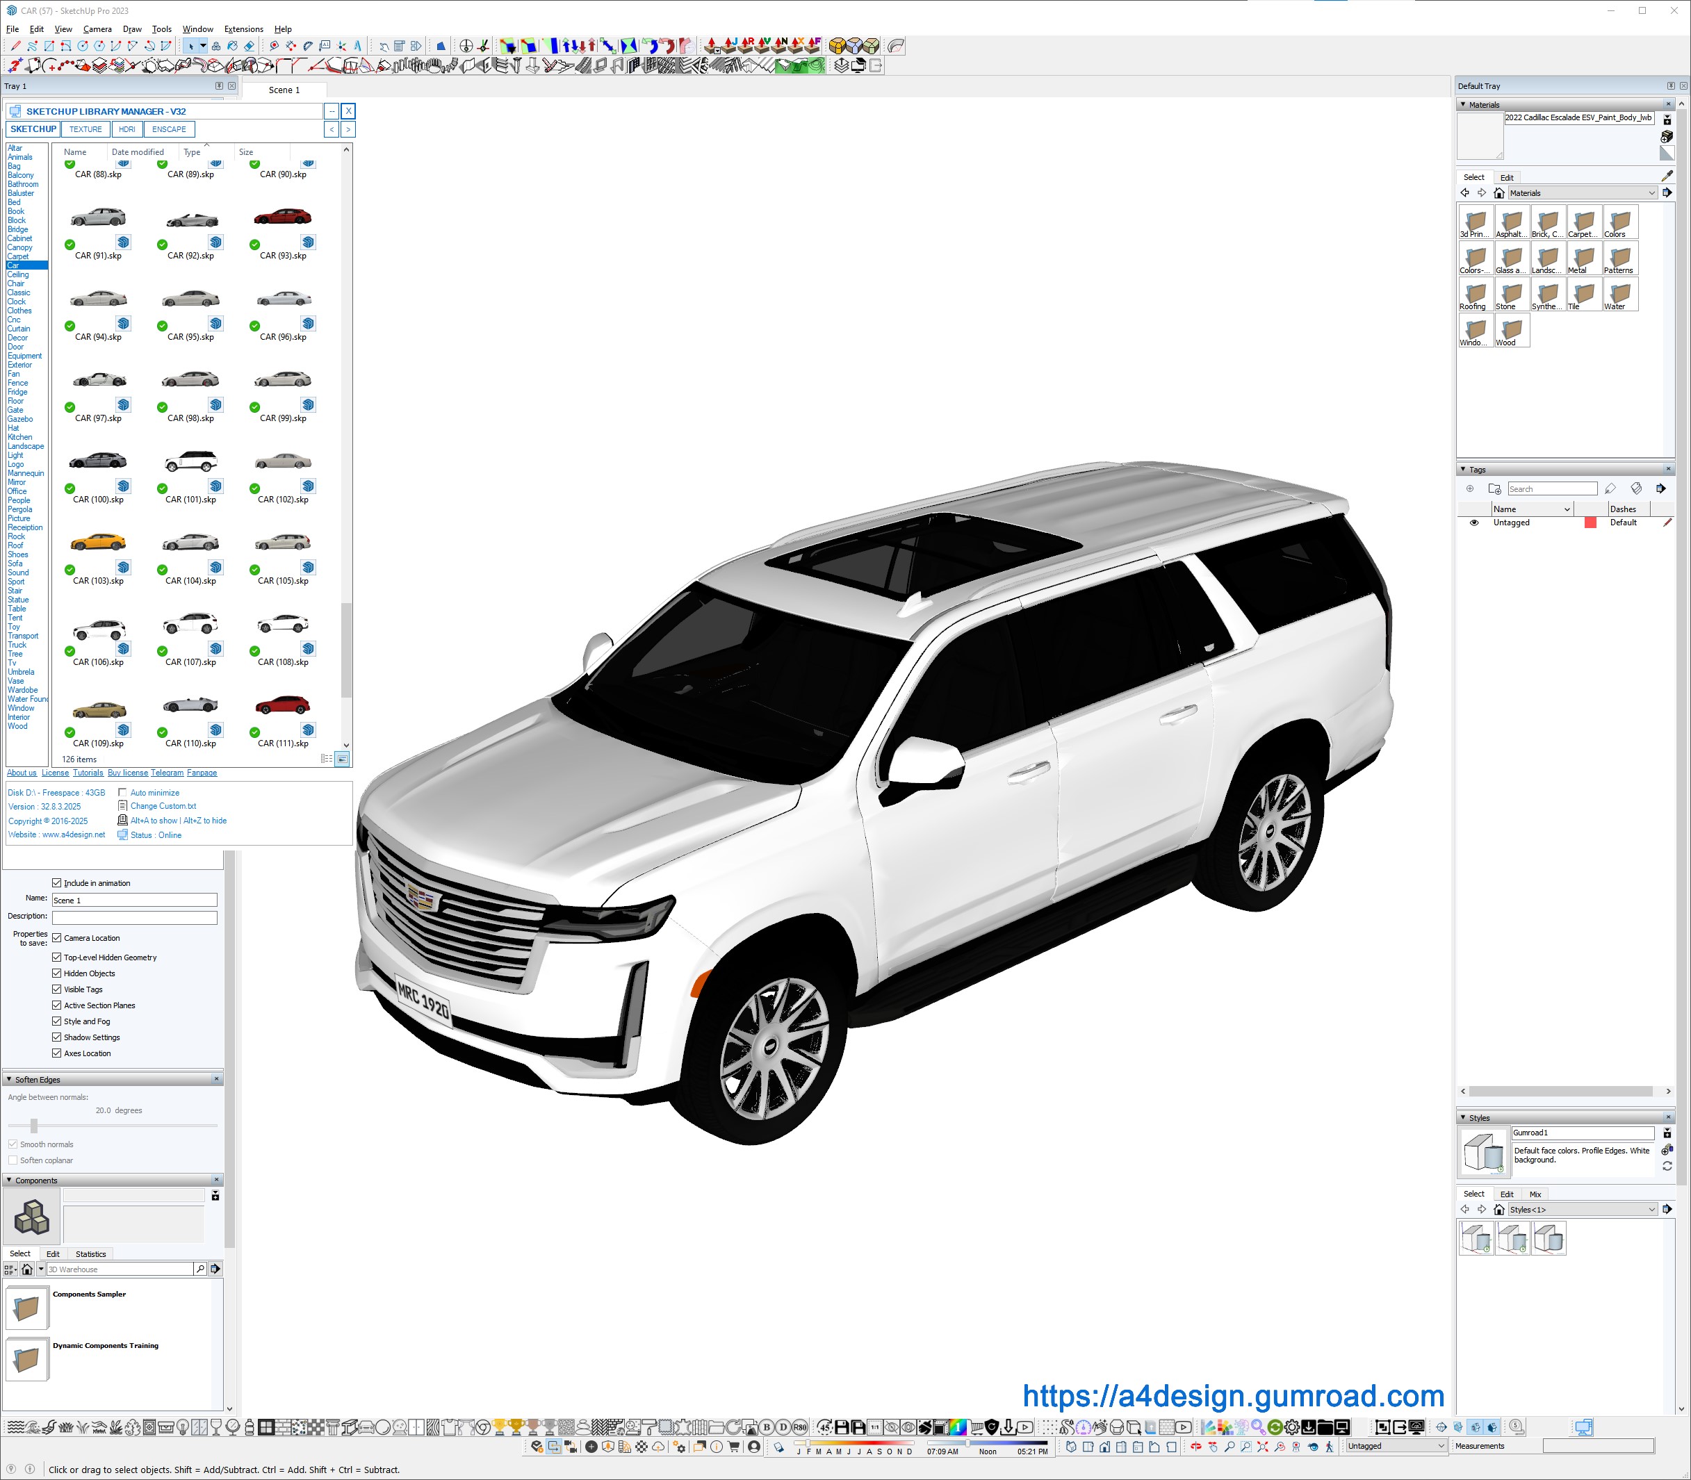The width and height of the screenshot is (1691, 1480).
Task: Click the home icon in Materials browser
Action: [1498, 193]
